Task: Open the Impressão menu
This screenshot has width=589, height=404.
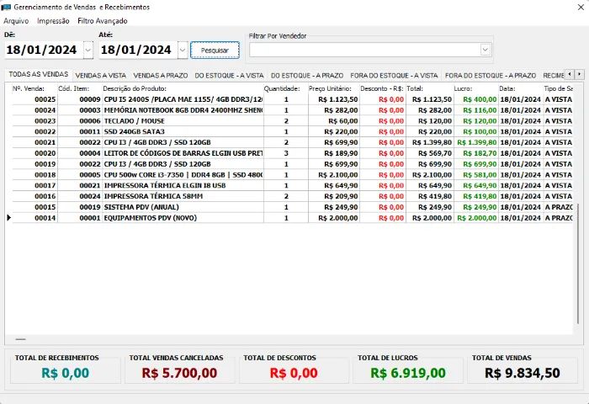Action: pyautogui.click(x=53, y=21)
